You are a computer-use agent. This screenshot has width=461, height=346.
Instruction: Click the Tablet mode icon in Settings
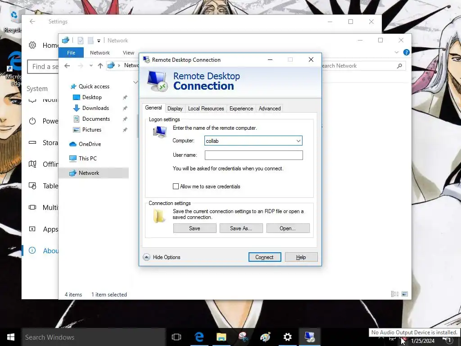(32, 186)
